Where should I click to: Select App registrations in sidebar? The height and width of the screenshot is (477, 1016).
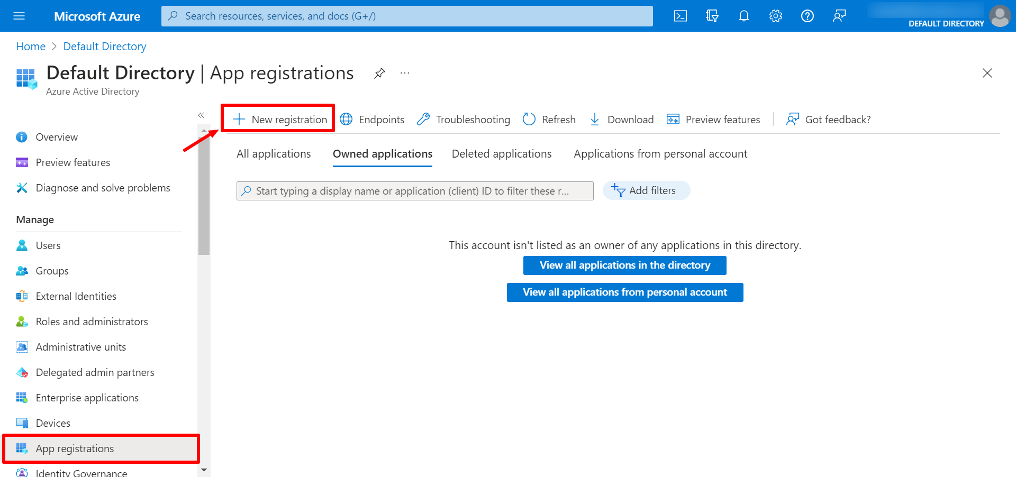(101, 448)
